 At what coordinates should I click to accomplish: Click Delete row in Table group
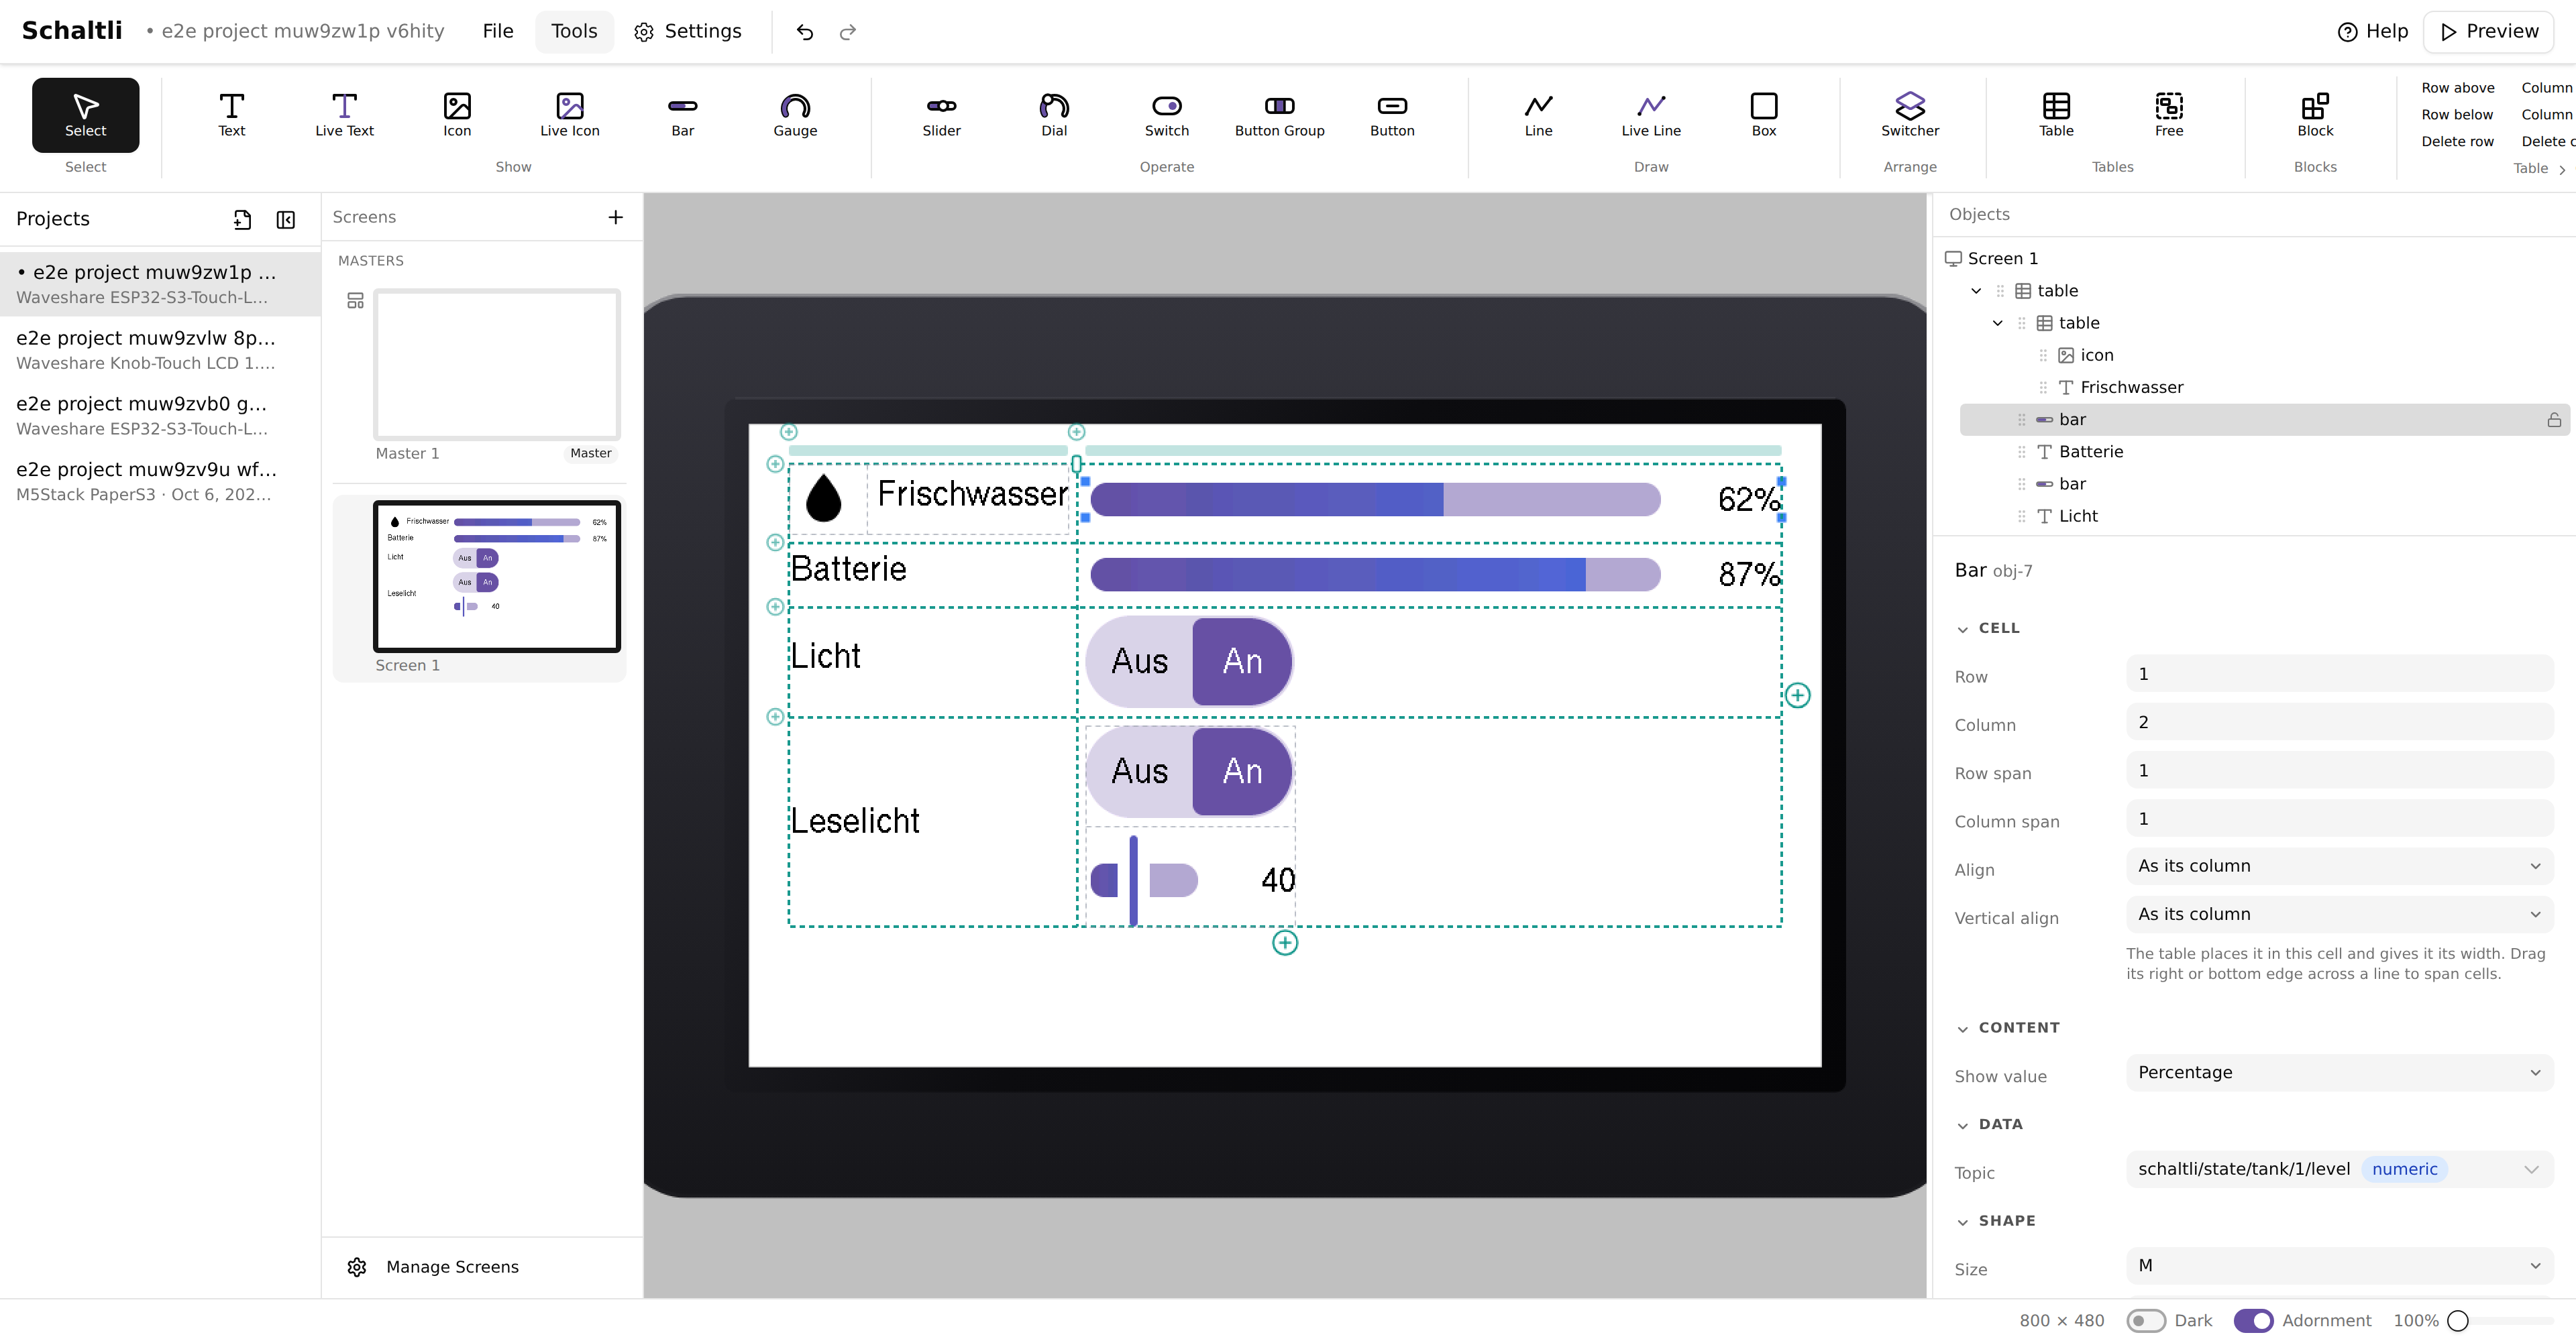(x=2457, y=142)
